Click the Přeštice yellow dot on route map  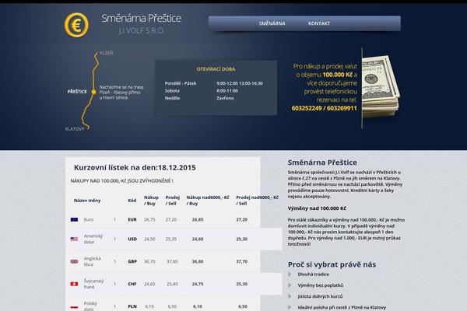[x=93, y=92]
